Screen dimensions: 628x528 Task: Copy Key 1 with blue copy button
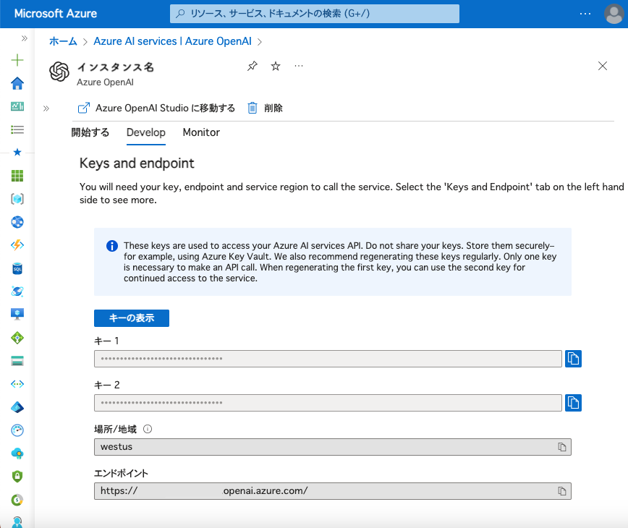pos(573,359)
